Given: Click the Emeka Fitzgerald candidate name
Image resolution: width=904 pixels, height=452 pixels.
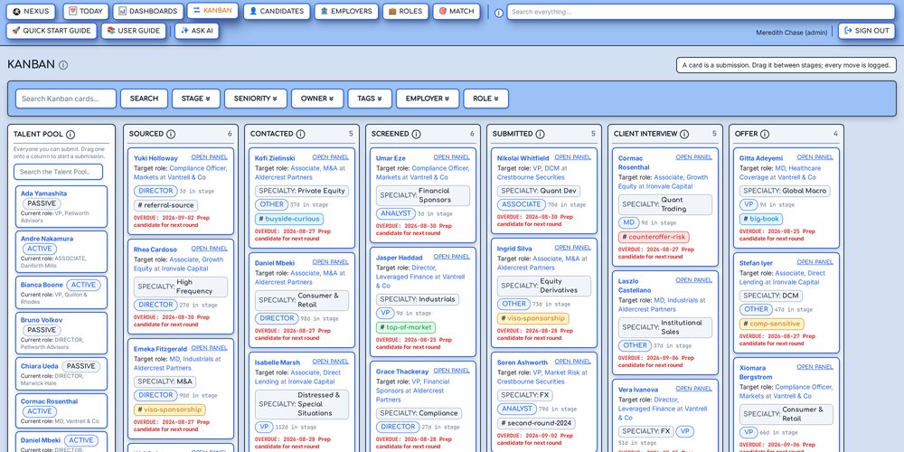Looking at the screenshot, I should pos(160,349).
